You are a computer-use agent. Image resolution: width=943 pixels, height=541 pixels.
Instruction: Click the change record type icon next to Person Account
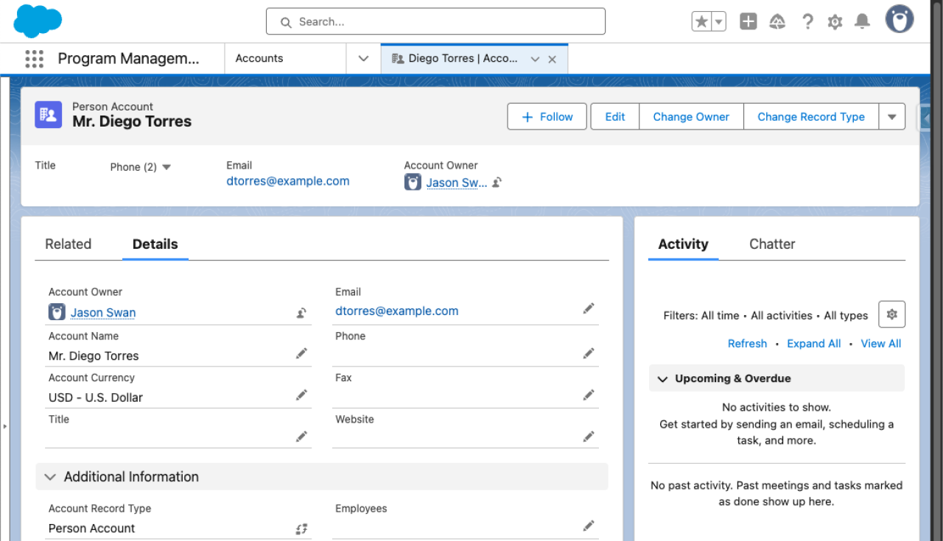(301, 528)
